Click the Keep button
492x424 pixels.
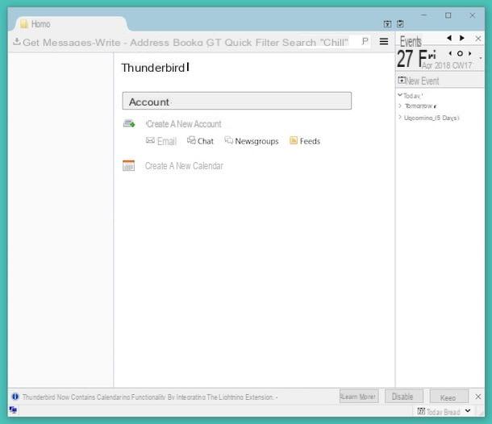click(448, 397)
